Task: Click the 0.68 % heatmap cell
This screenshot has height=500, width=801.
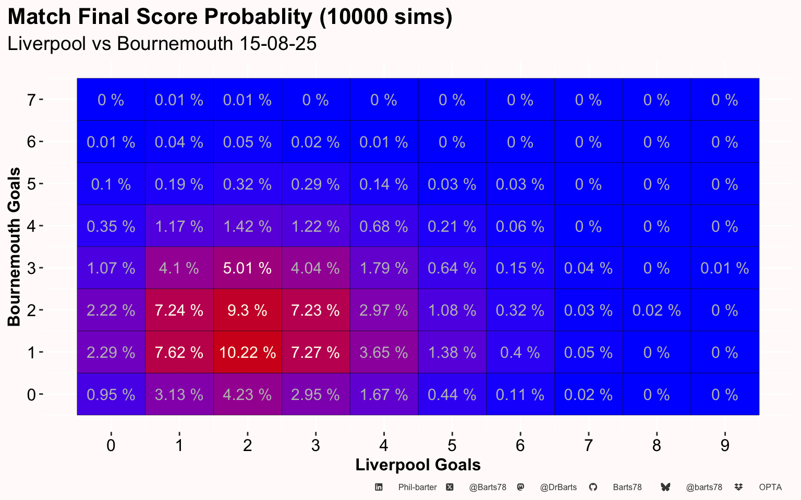Action: click(384, 226)
